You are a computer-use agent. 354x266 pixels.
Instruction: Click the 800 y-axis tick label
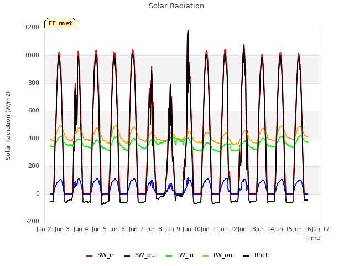click(x=34, y=83)
